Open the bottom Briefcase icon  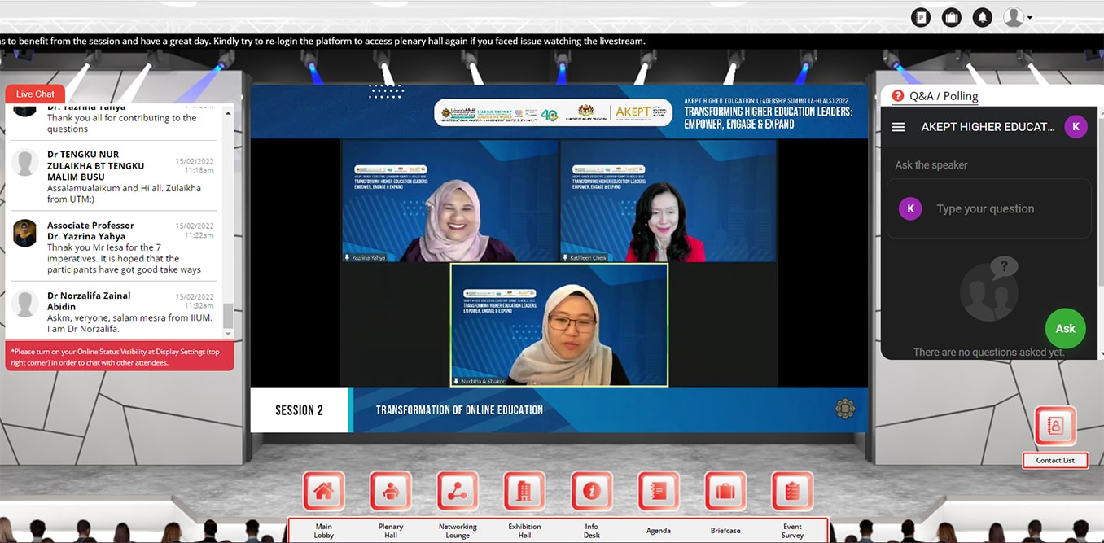click(x=725, y=491)
